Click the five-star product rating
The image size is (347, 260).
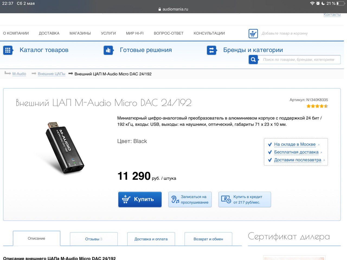tap(317, 106)
